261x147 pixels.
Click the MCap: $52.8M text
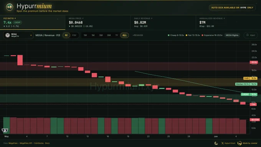(207, 26)
